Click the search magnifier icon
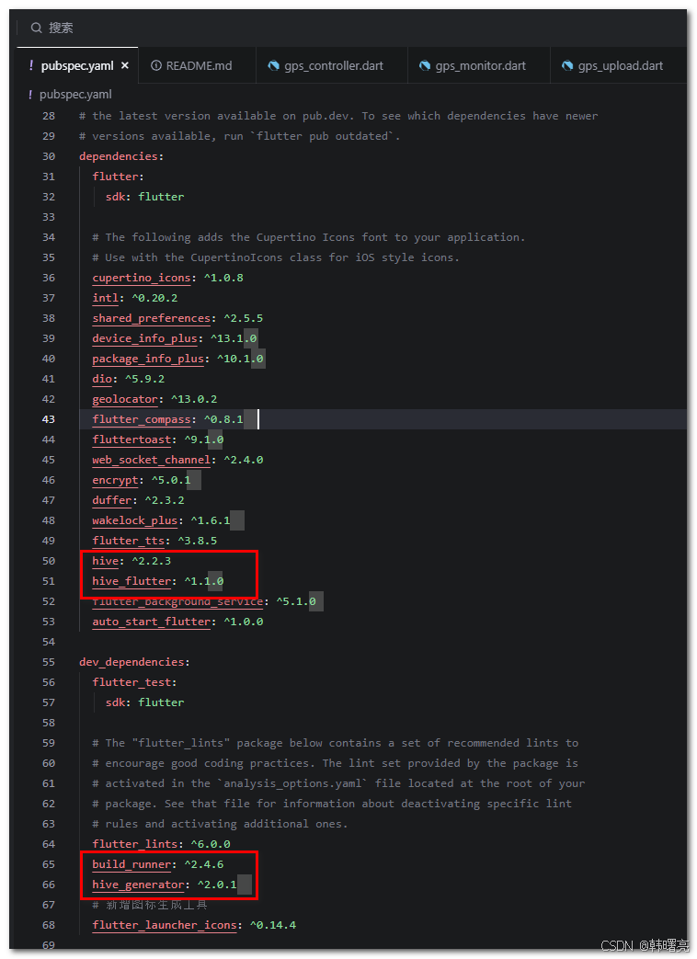 click(x=36, y=28)
